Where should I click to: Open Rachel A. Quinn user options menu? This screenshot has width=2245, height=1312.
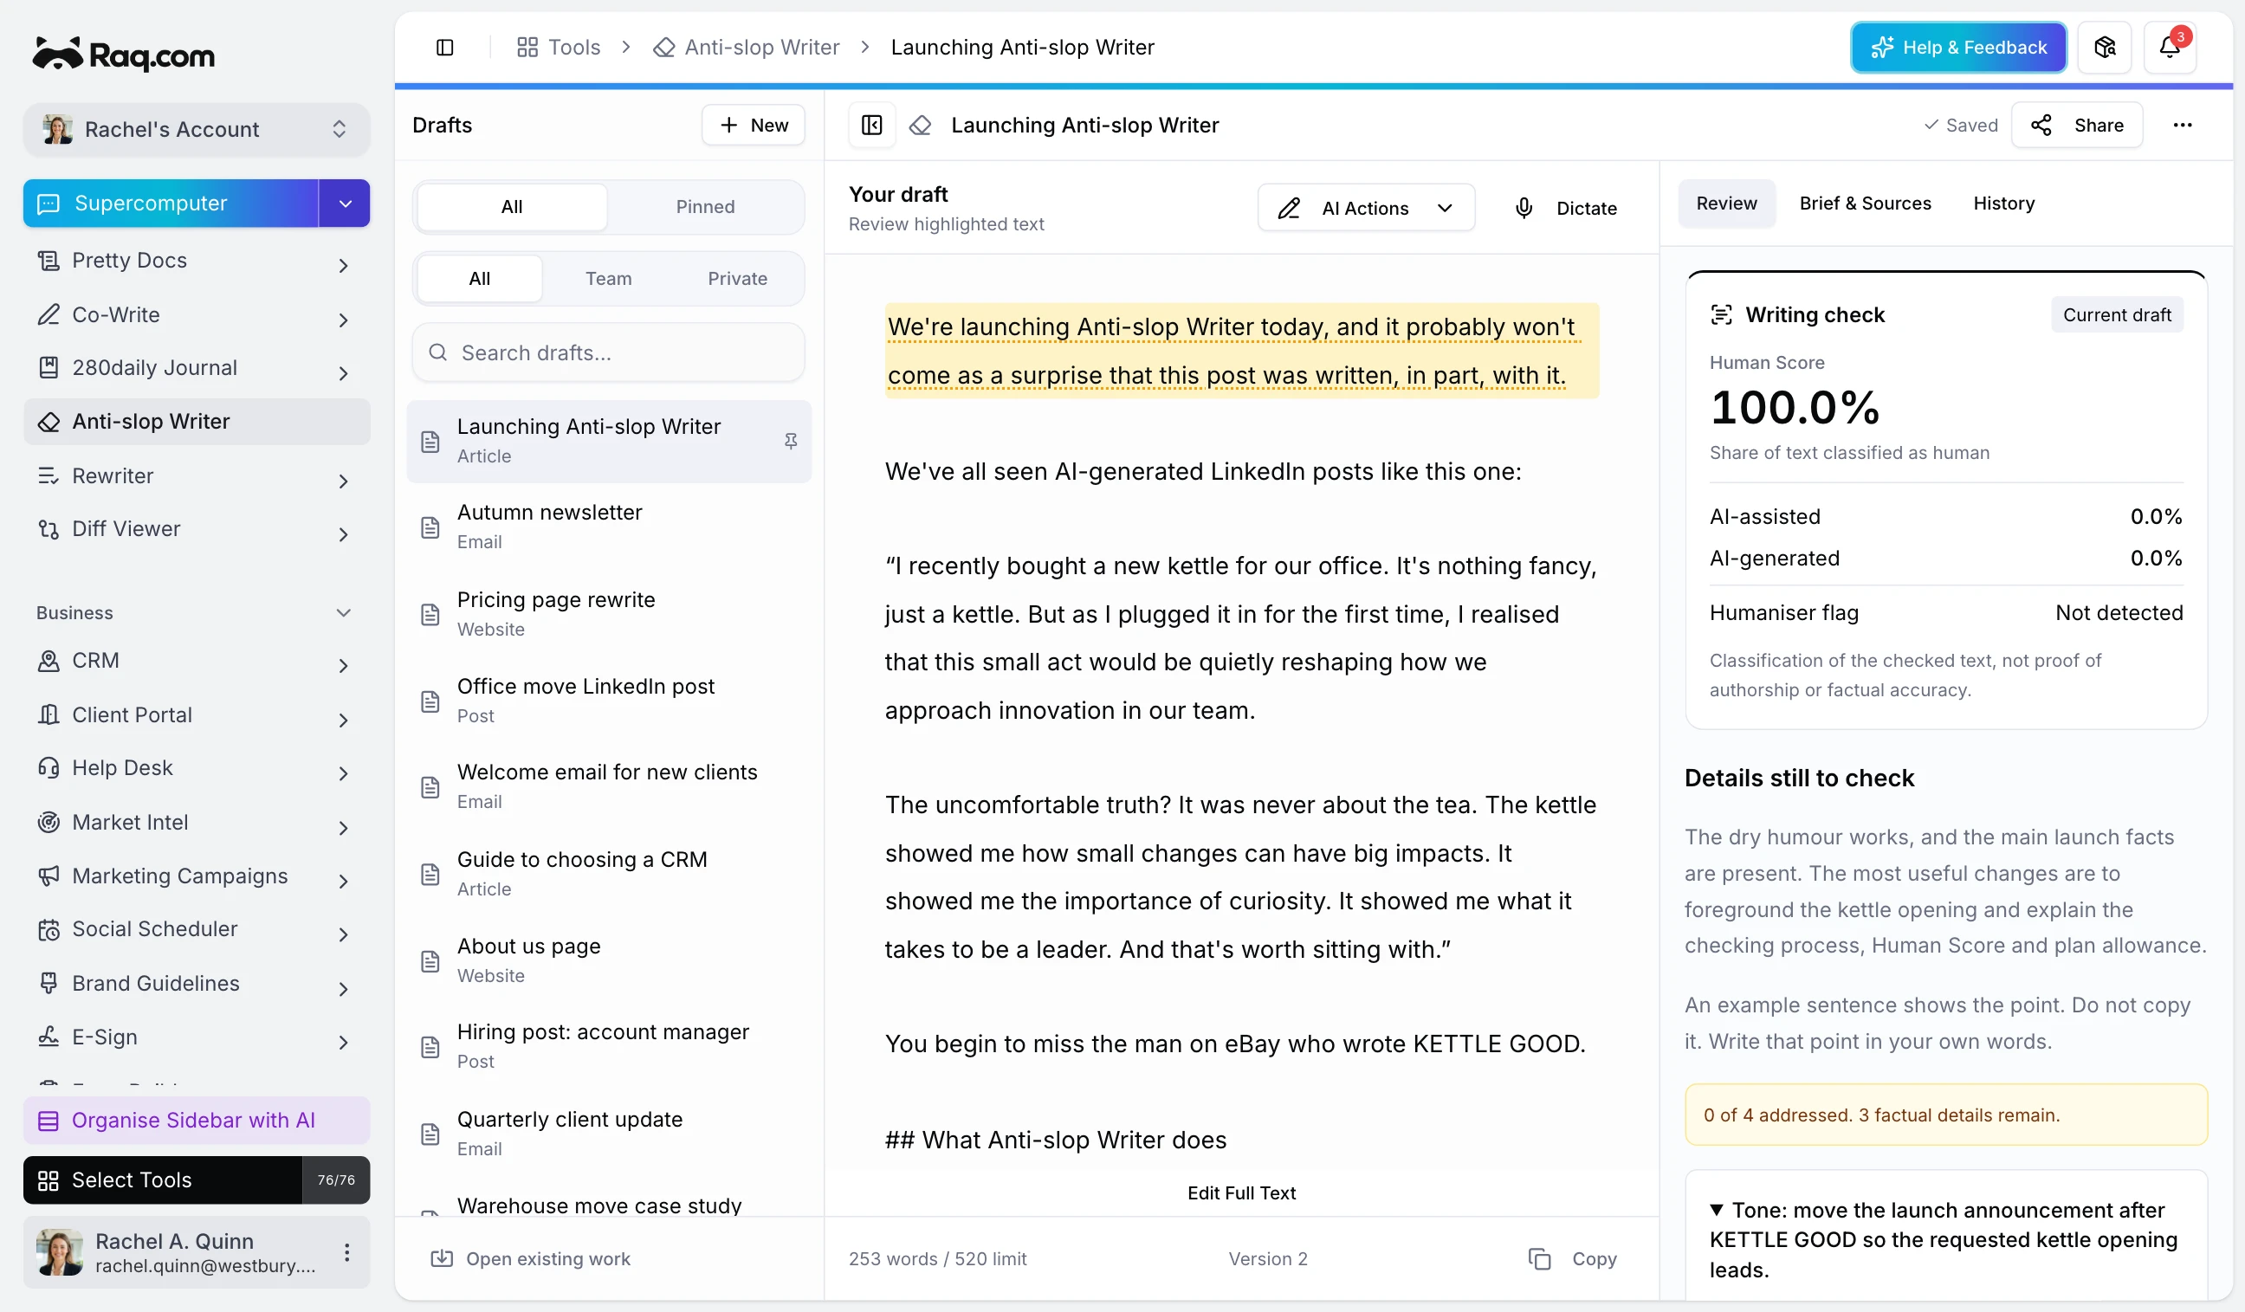(x=346, y=1251)
